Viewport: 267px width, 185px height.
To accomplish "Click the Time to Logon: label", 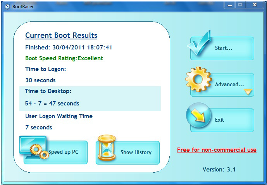I will point(45,69).
